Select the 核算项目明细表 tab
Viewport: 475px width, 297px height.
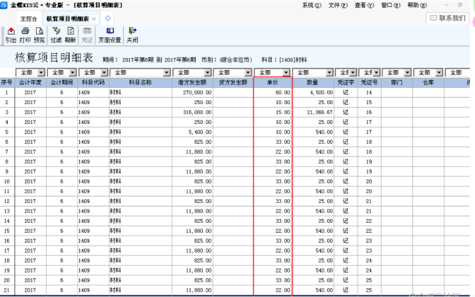click(68, 19)
